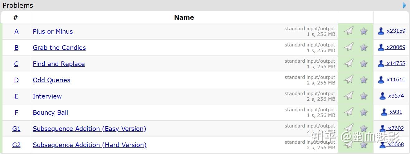Favourite the Odd Queries problem

(364, 80)
